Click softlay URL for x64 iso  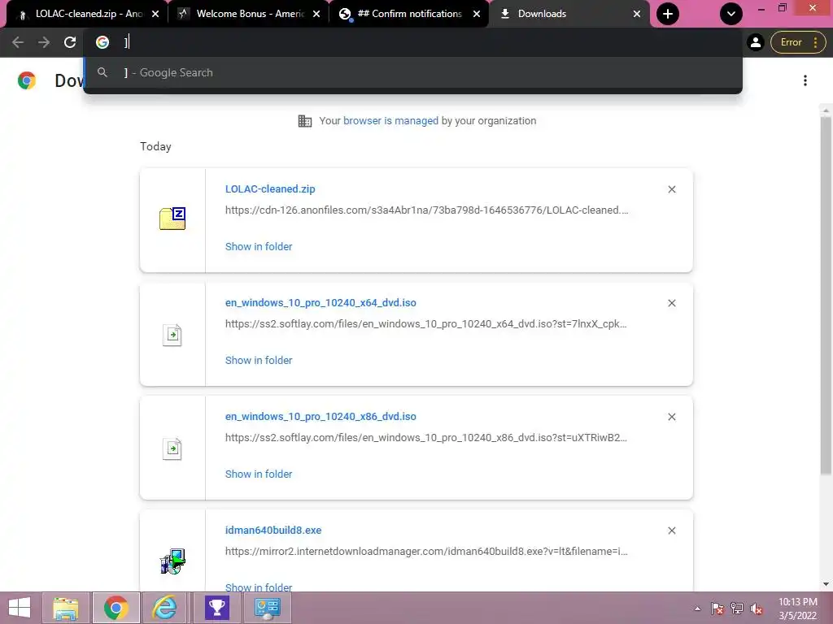426,323
